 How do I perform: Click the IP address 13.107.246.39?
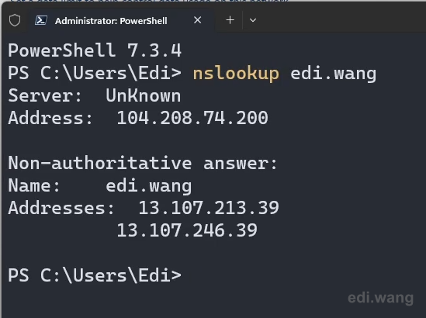point(187,230)
